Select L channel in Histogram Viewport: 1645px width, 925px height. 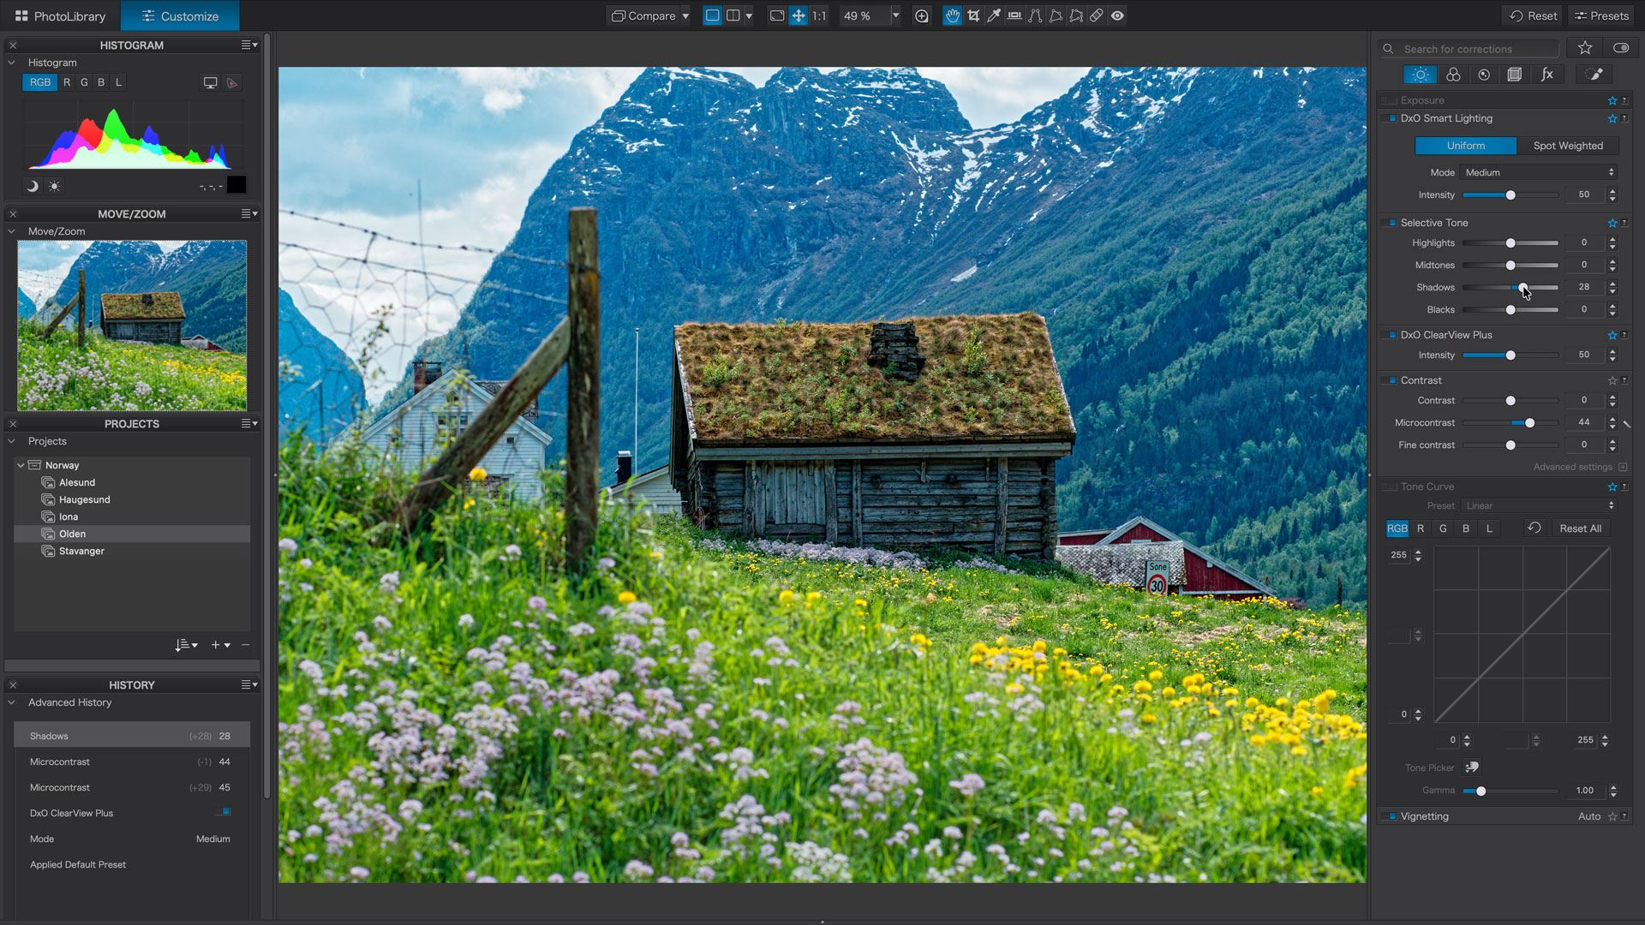pos(118,82)
